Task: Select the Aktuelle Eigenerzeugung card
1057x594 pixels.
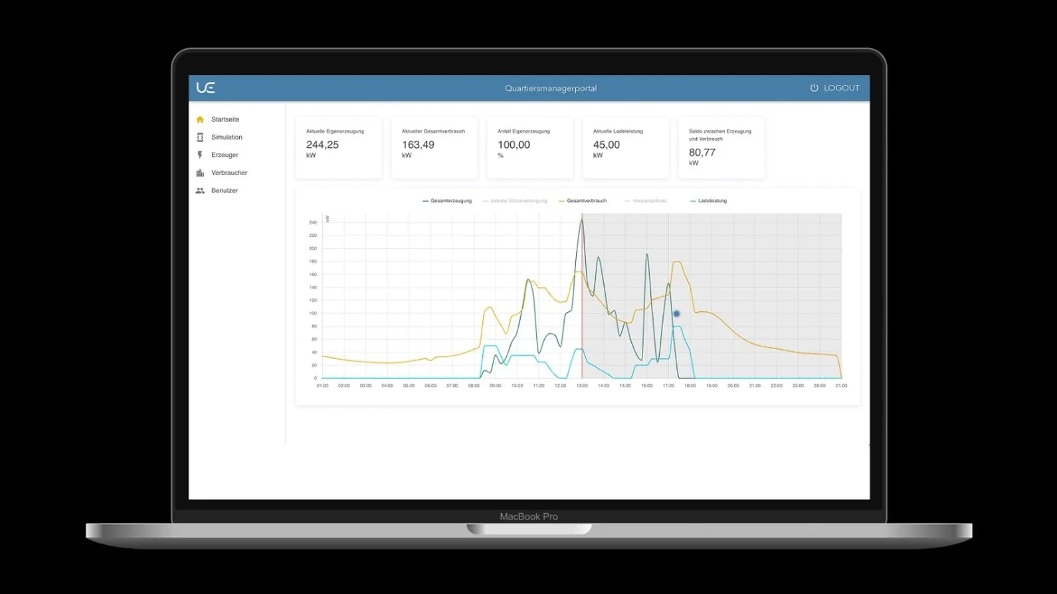Action: (x=339, y=148)
